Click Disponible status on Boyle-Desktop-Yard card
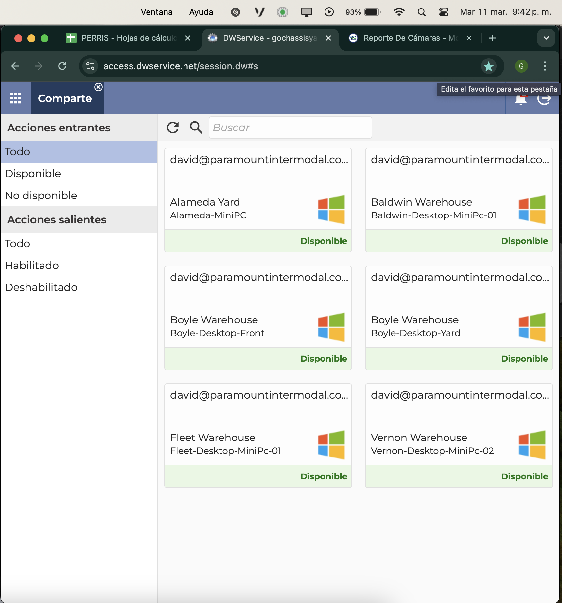The height and width of the screenshot is (603, 562). tap(525, 359)
